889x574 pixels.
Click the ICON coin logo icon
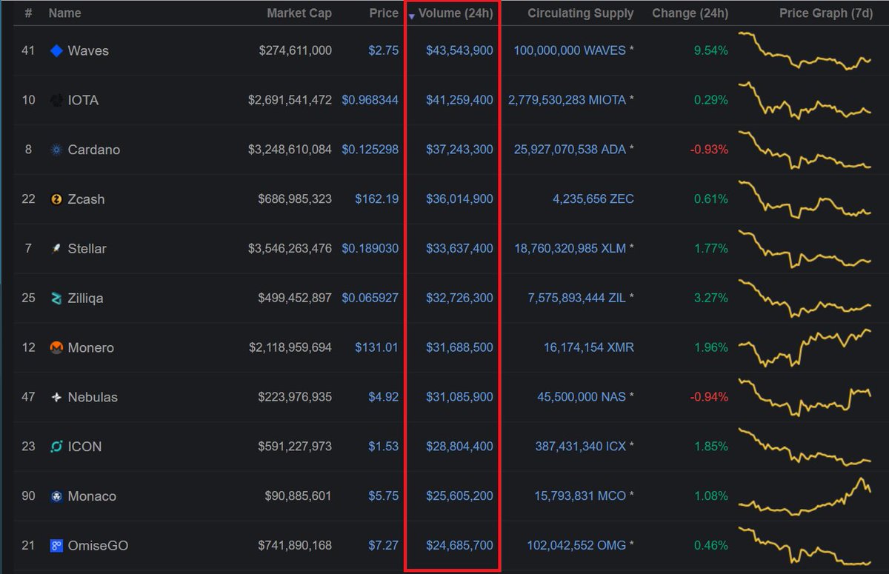(x=56, y=447)
